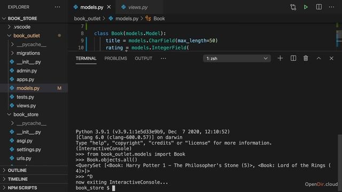Click Book class symbol icon in breadcrumb

148,18
